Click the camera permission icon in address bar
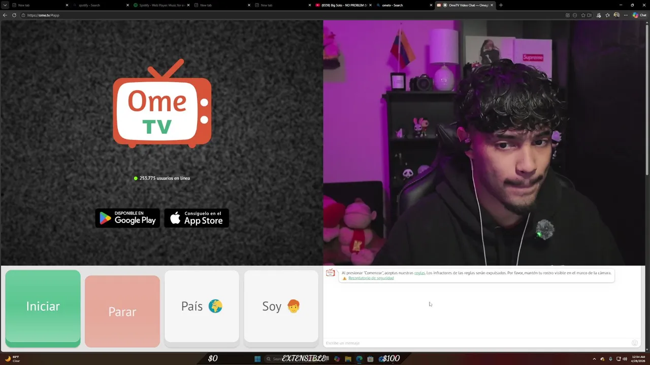 [x=590, y=15]
